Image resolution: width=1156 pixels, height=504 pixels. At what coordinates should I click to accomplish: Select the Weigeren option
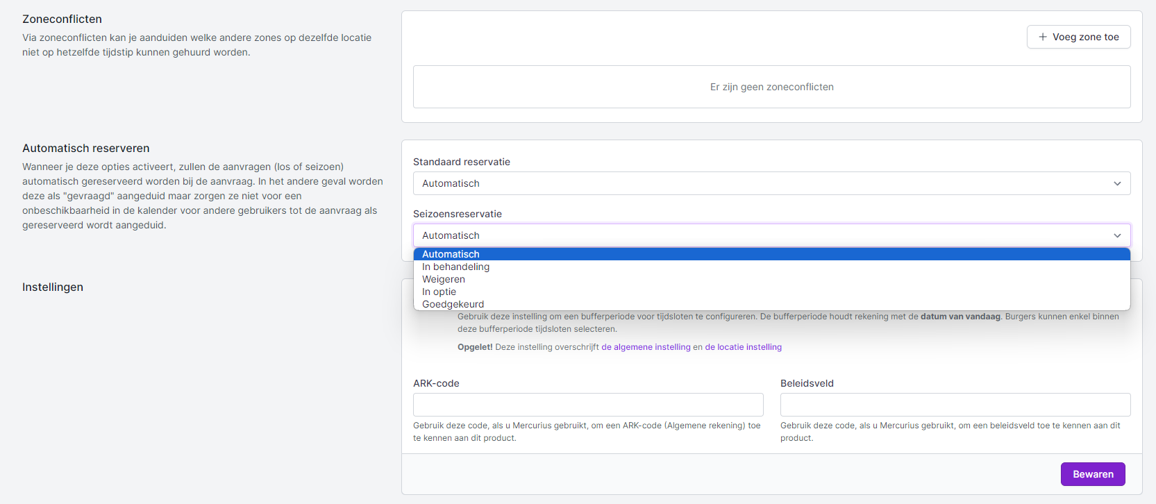tap(444, 279)
